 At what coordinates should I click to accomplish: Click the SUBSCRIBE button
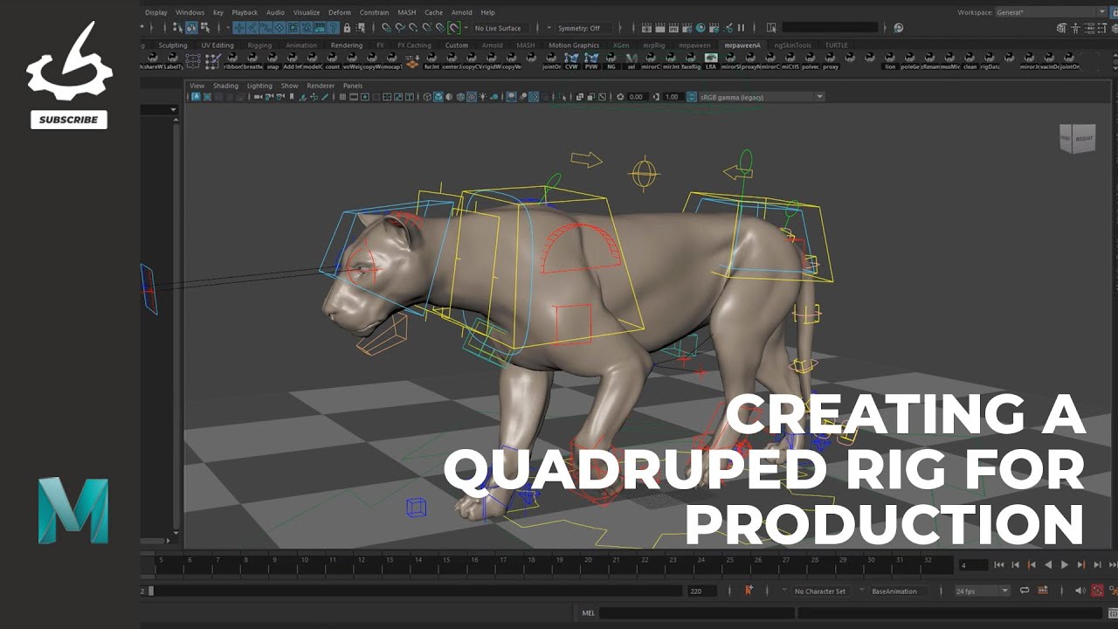pos(69,120)
